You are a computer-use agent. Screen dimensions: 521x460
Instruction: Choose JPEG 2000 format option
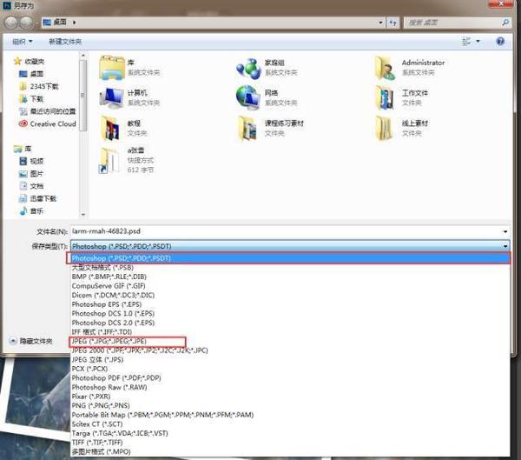point(290,350)
